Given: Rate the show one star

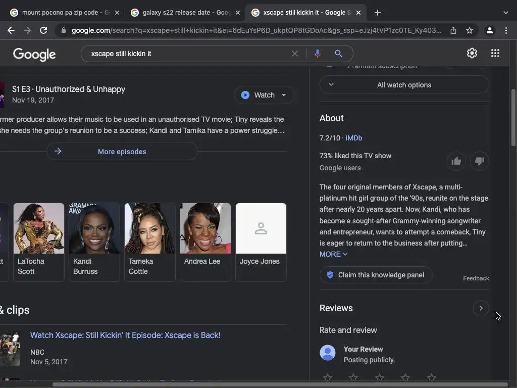Looking at the screenshot, I should pyautogui.click(x=327, y=377).
